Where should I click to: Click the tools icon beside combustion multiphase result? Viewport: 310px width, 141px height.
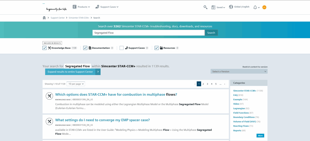(49, 96)
